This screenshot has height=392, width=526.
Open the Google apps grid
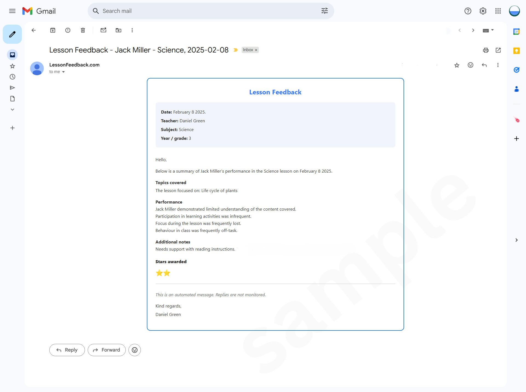[x=498, y=11]
